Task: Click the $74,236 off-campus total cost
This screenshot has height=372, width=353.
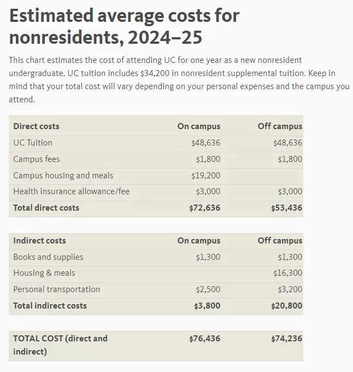Action: point(286,339)
